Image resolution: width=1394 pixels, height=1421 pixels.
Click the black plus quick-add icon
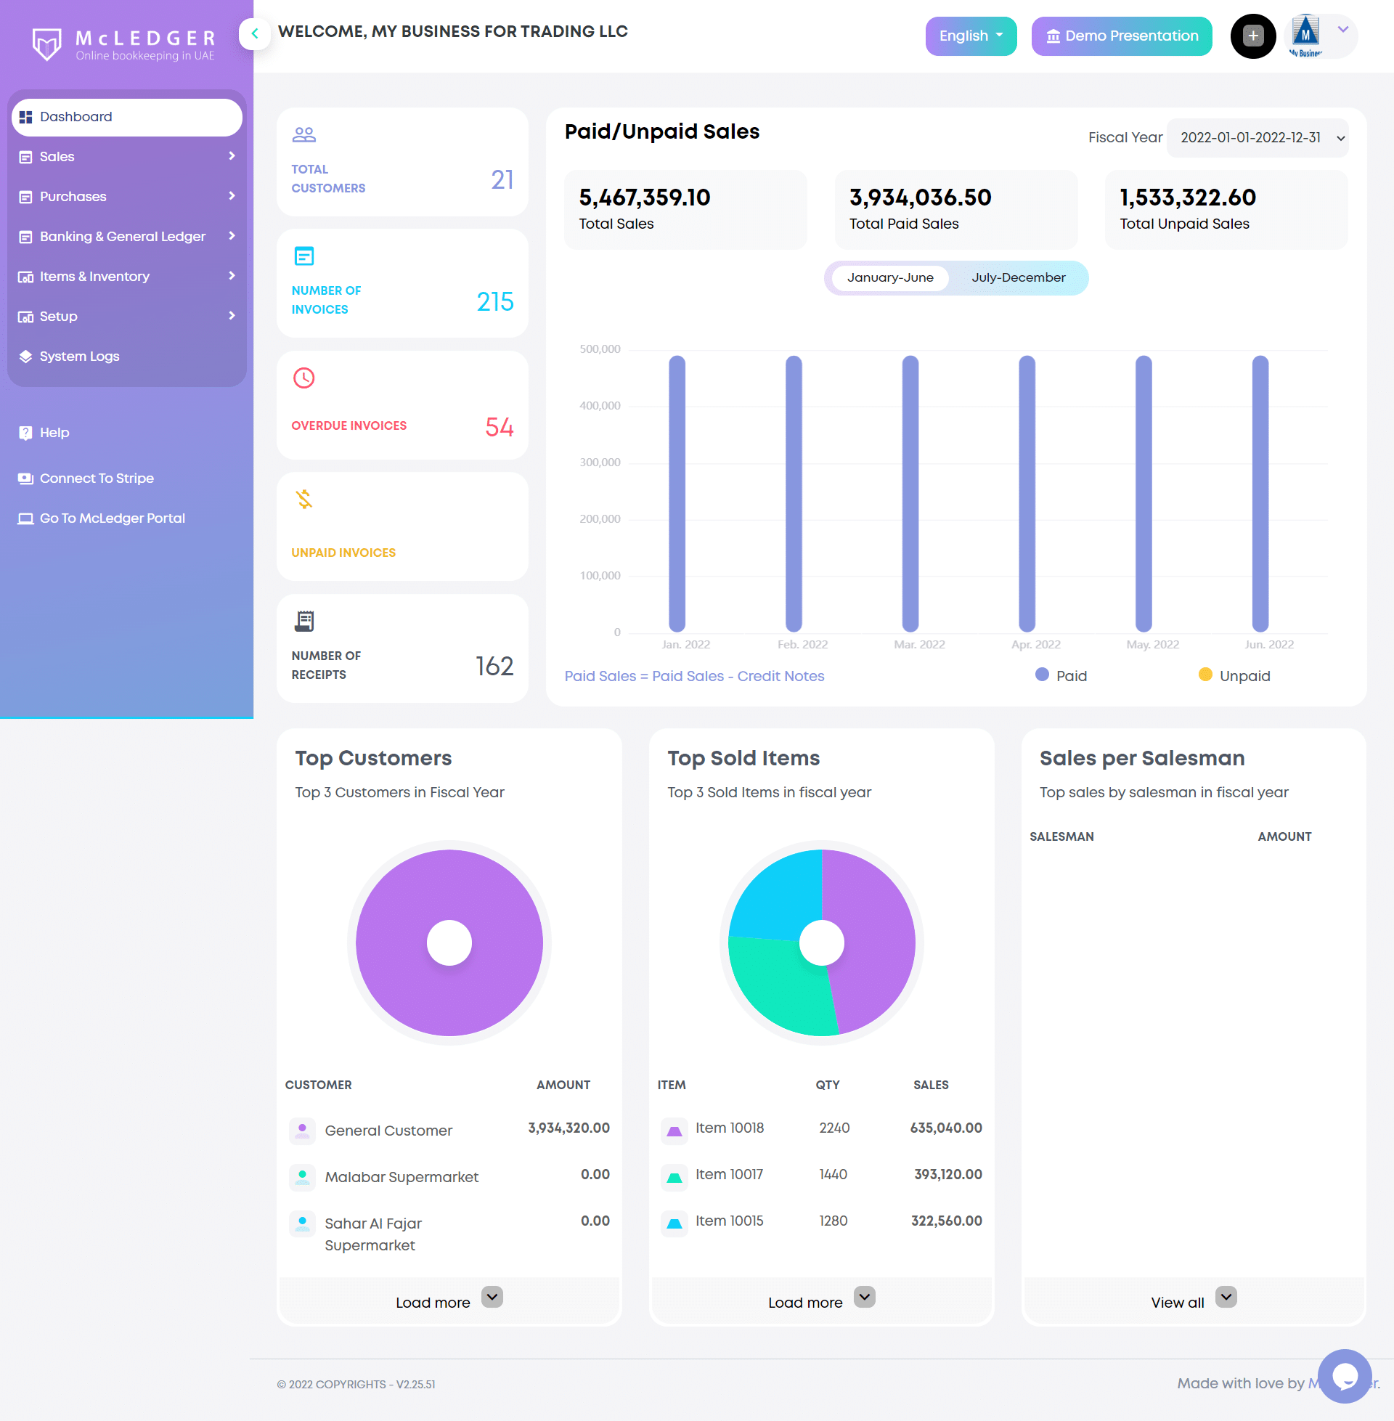[1252, 36]
